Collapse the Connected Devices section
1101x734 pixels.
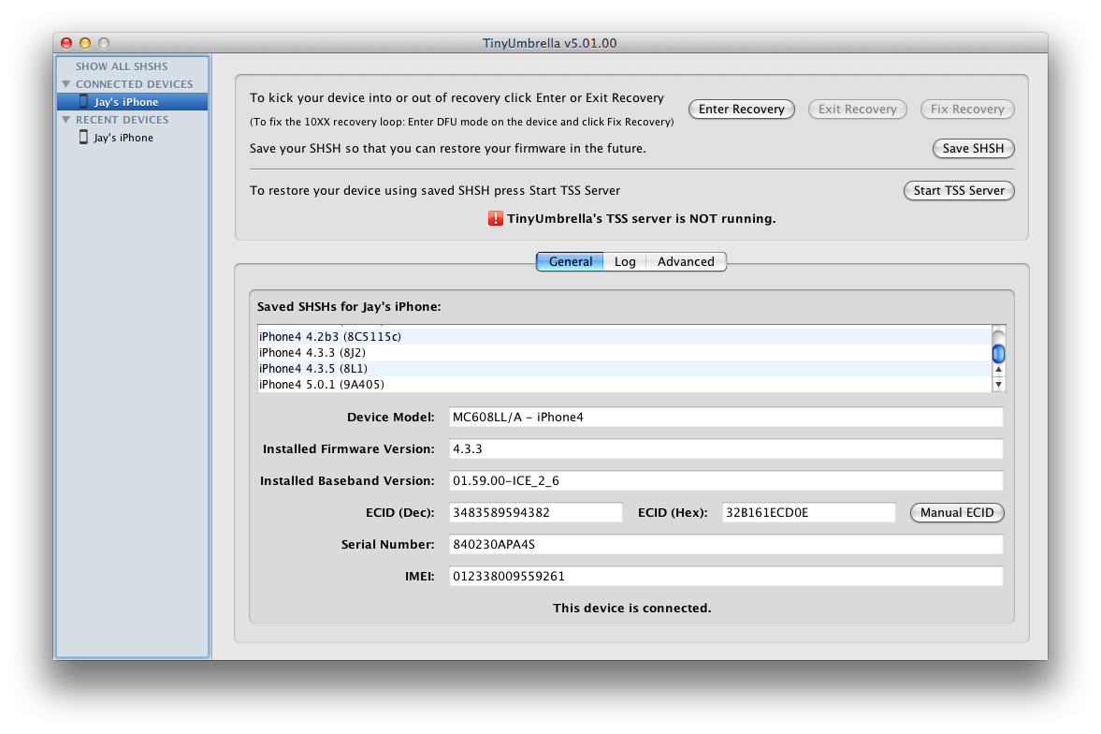pyautogui.click(x=66, y=83)
